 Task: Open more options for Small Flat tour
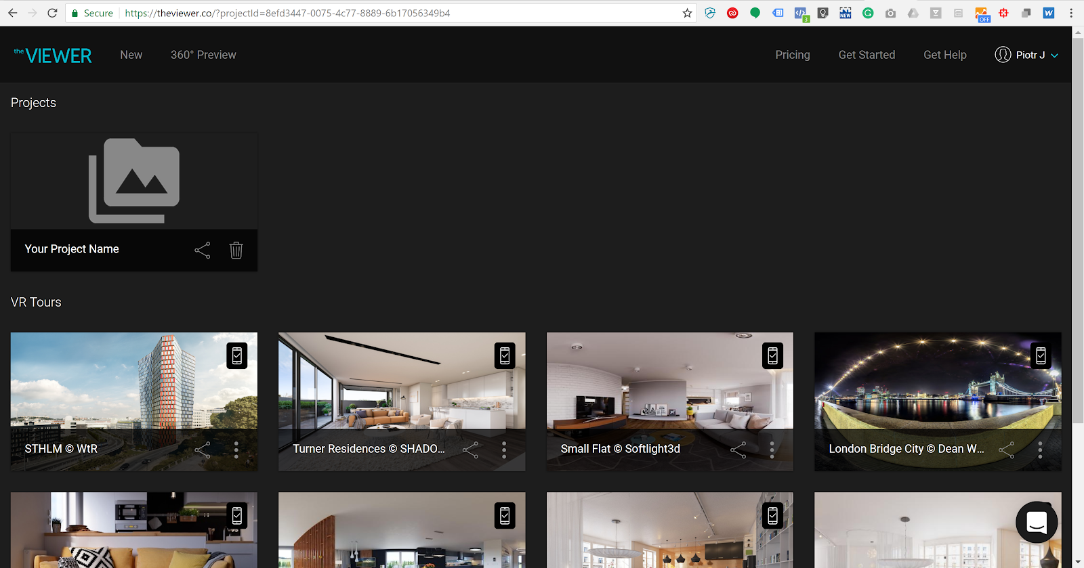pyautogui.click(x=772, y=450)
